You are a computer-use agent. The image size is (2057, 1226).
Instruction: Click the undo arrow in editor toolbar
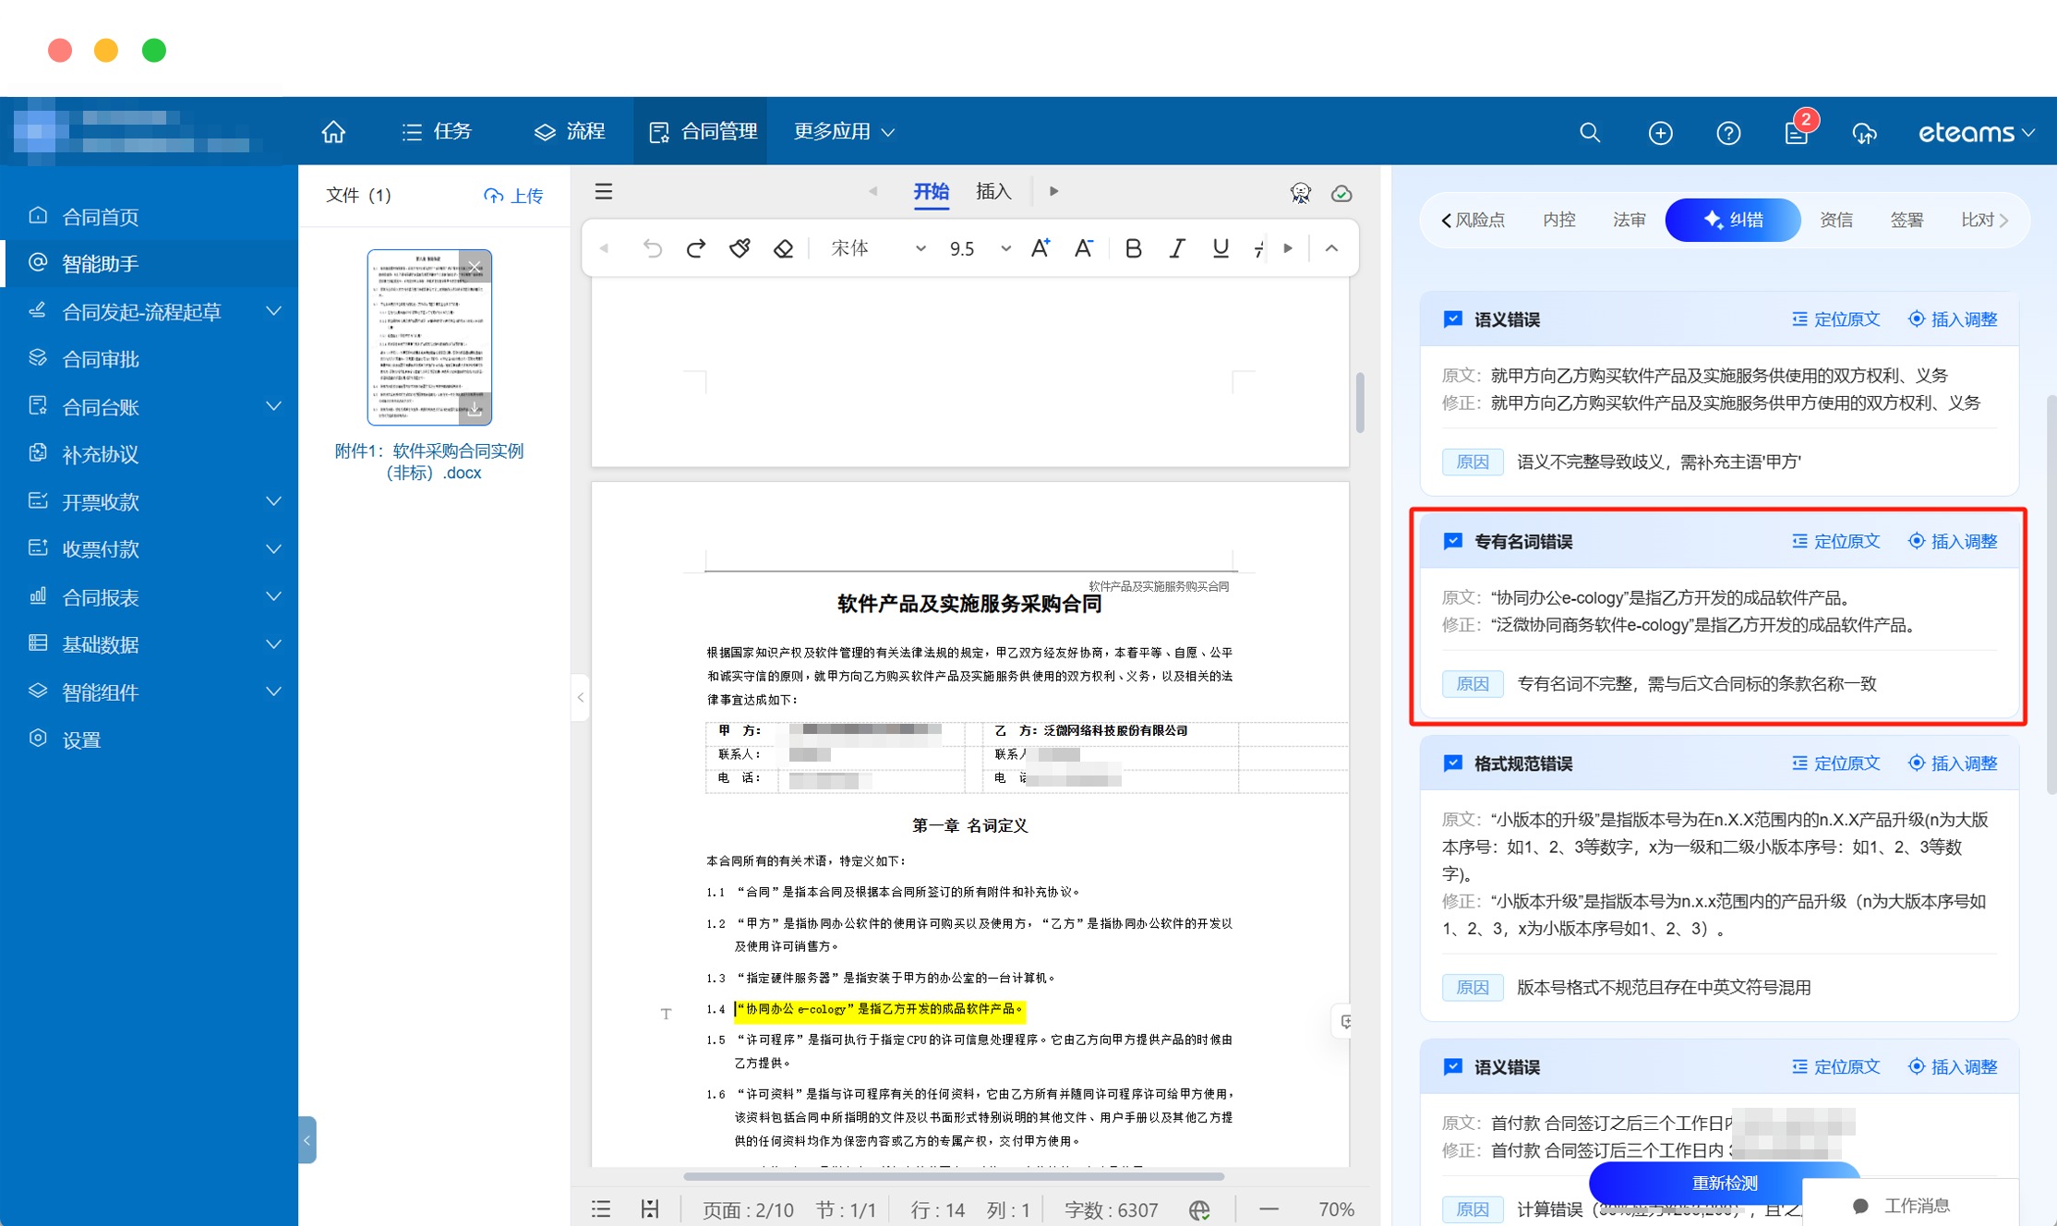click(x=652, y=248)
